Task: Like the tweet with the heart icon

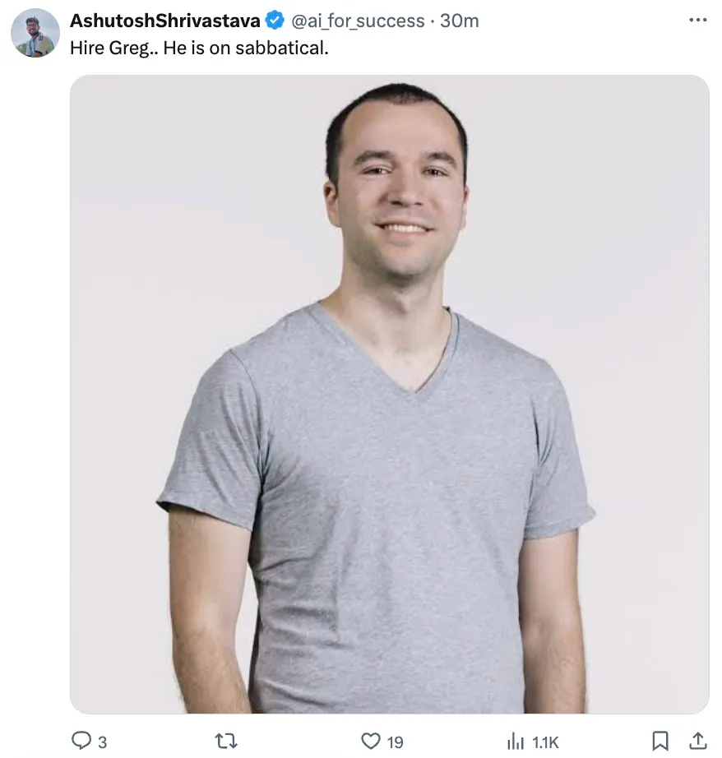Action: 371,741
